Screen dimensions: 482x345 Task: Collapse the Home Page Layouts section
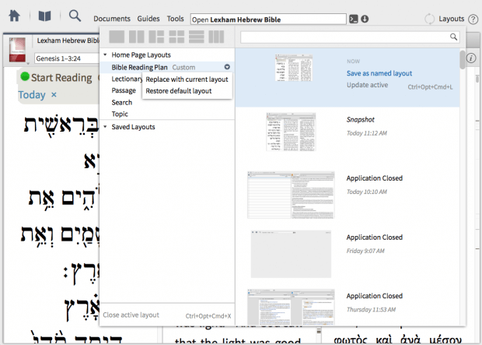pos(105,55)
